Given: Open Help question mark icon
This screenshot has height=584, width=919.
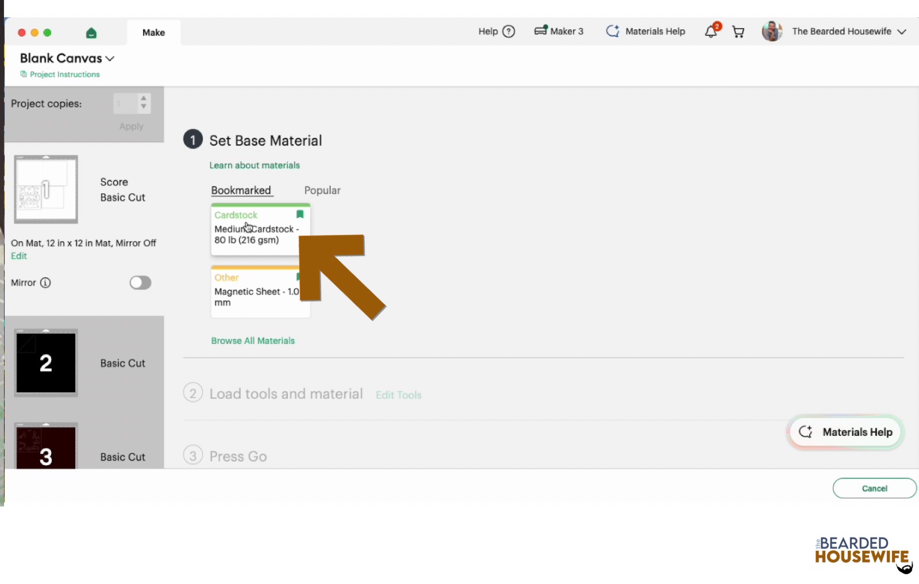Looking at the screenshot, I should [x=508, y=32].
